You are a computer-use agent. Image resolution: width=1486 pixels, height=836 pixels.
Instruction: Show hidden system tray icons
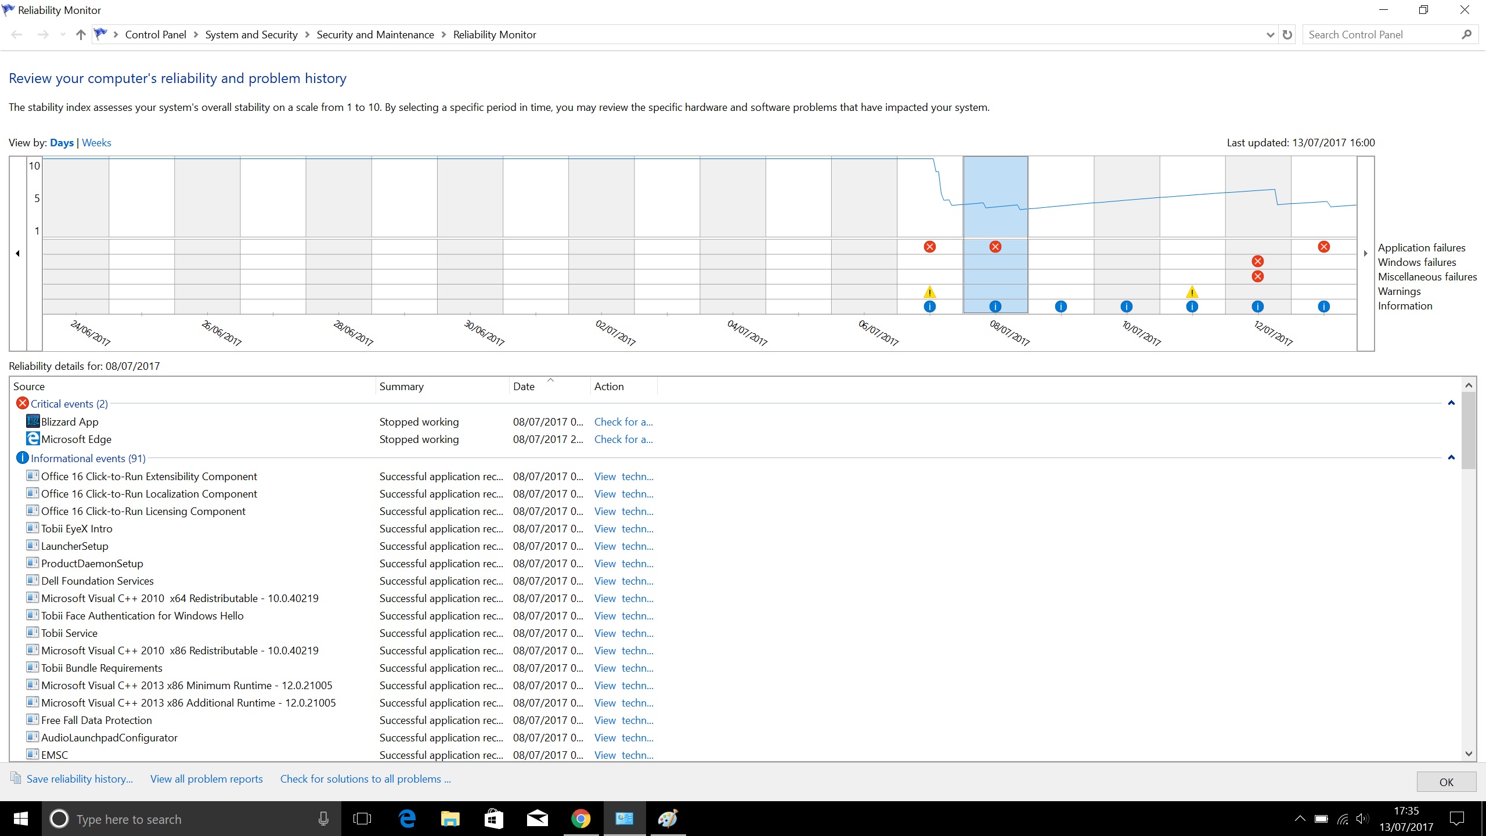(1300, 819)
